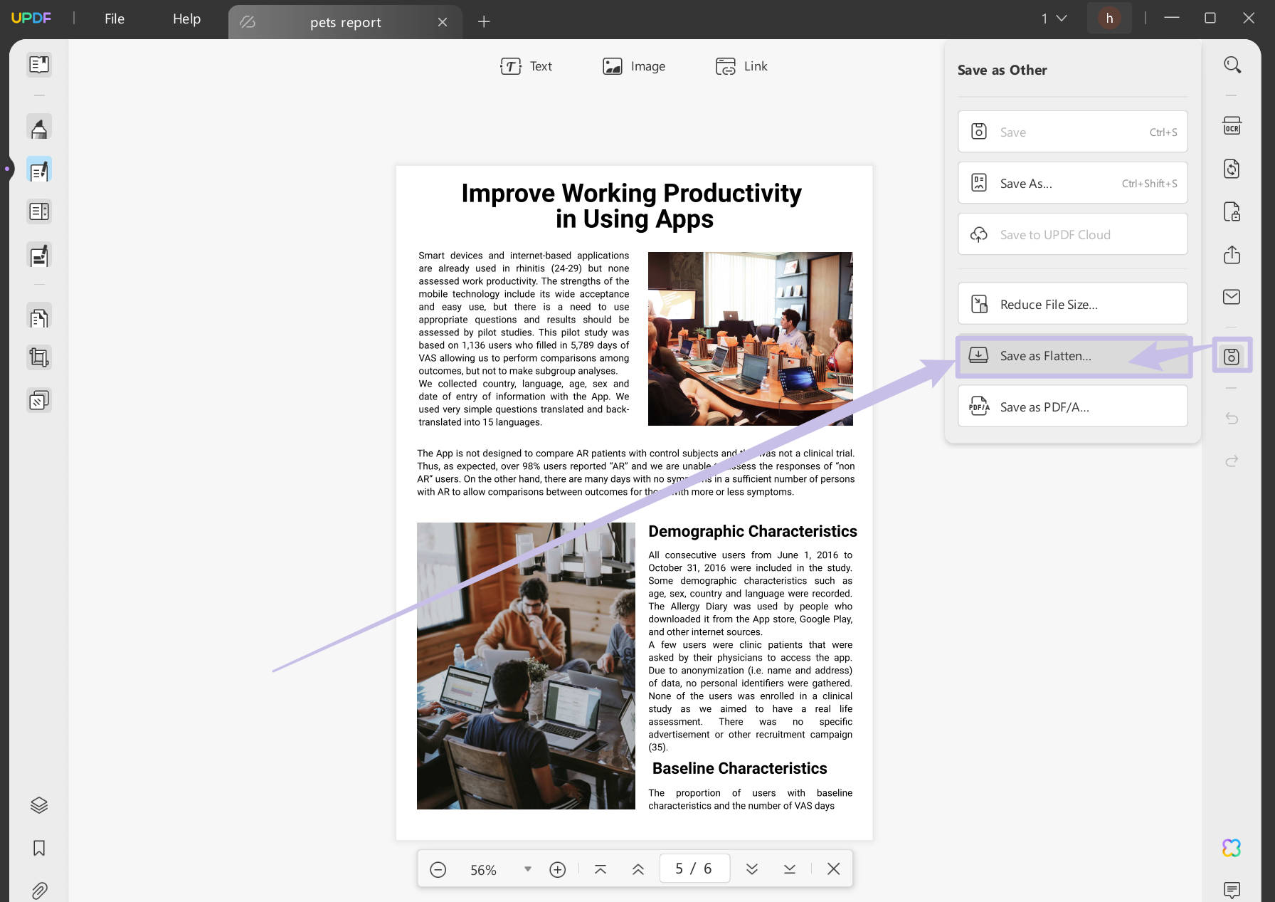Viewport: 1275px width, 902px height.
Task: Run the OCR recognition tool
Action: pos(1232,126)
